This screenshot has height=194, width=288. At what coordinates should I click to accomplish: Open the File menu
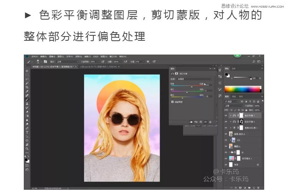35,56
